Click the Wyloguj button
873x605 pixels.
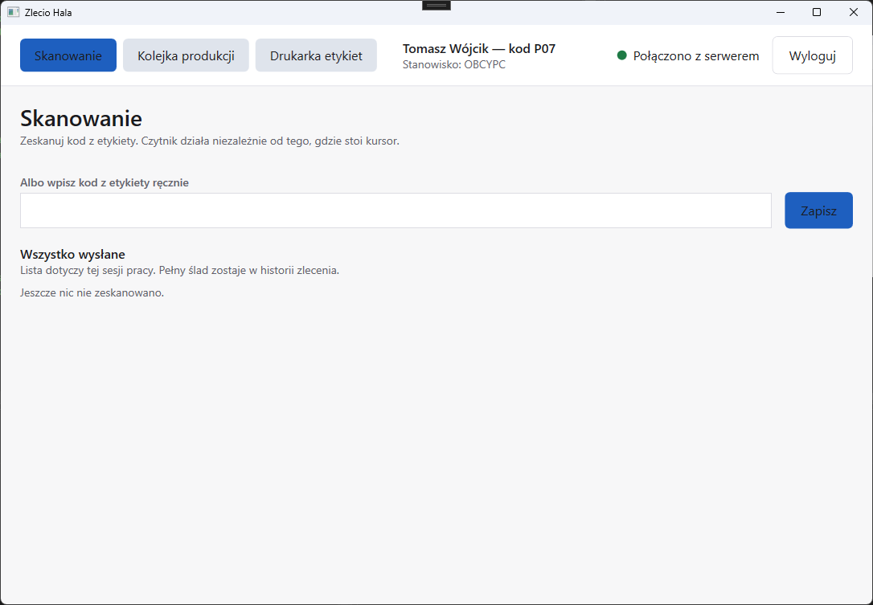(813, 55)
